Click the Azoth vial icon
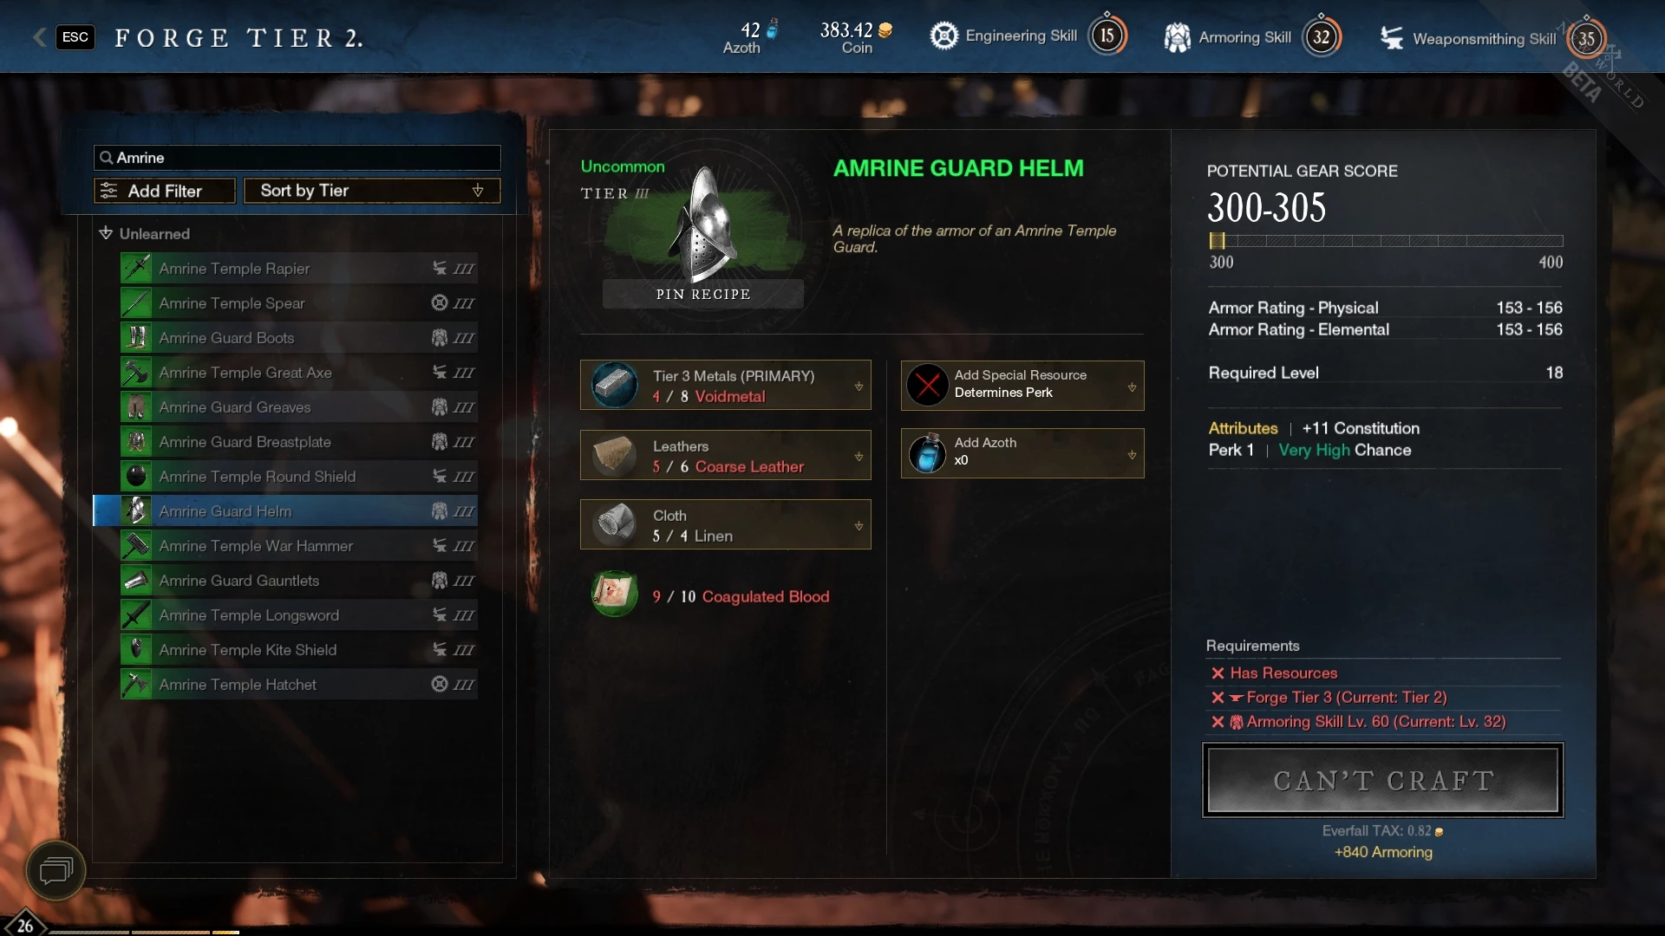This screenshot has height=936, width=1665. coord(927,453)
